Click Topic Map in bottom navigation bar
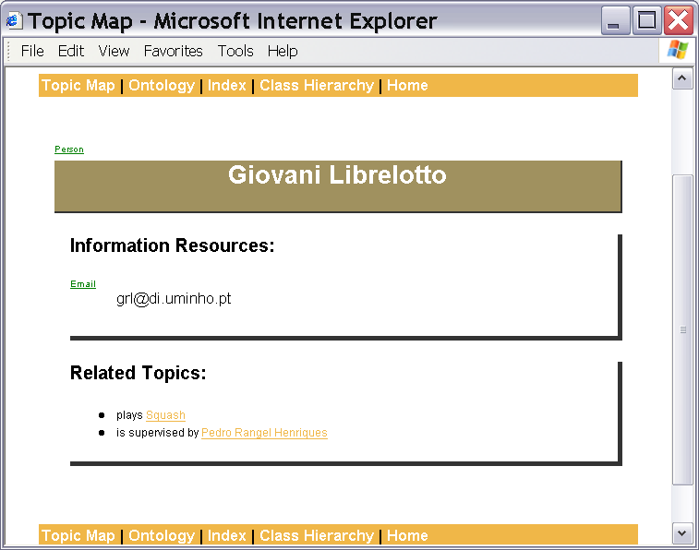 pyautogui.click(x=78, y=535)
